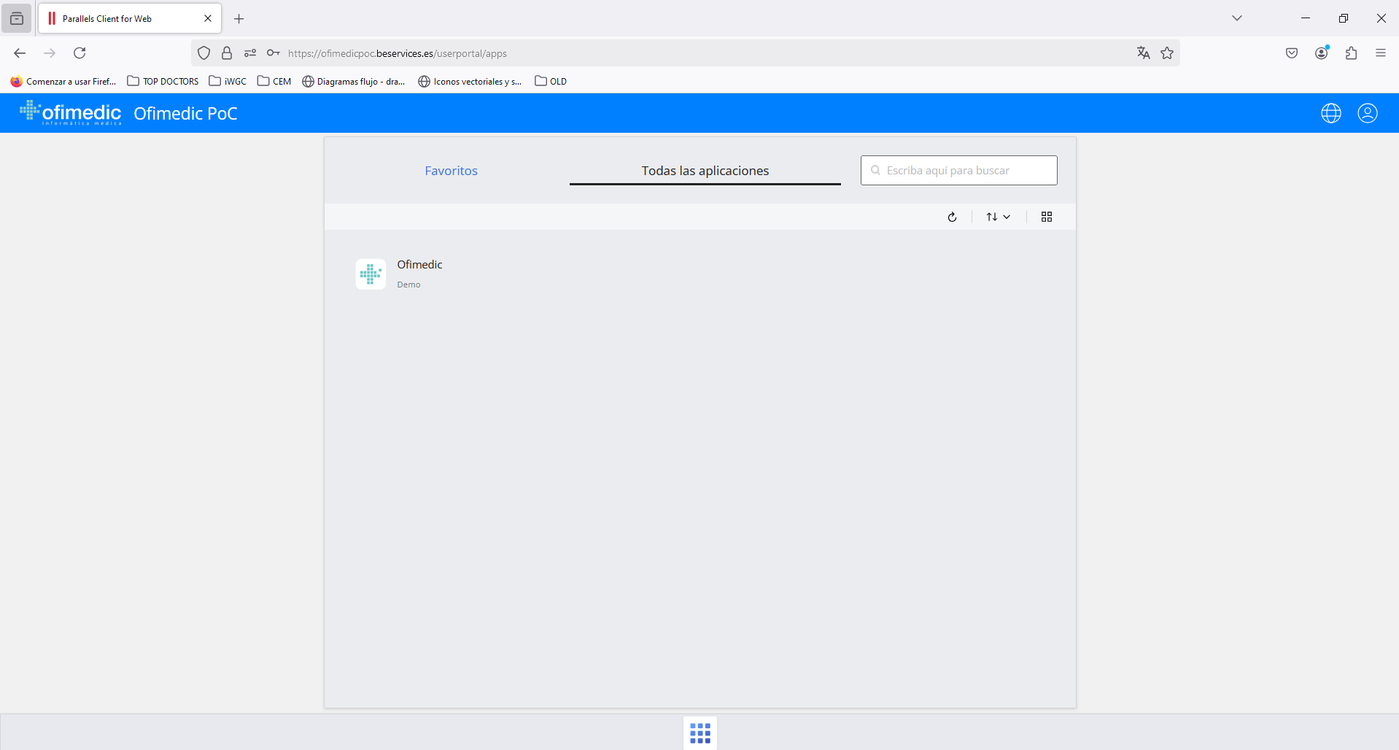Click the Ofimedic app name label
1399x750 pixels.
419,265
